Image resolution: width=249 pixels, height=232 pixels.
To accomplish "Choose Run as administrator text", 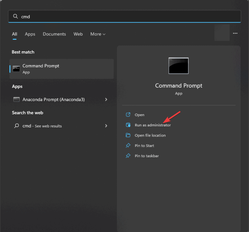I will (x=153, y=125).
